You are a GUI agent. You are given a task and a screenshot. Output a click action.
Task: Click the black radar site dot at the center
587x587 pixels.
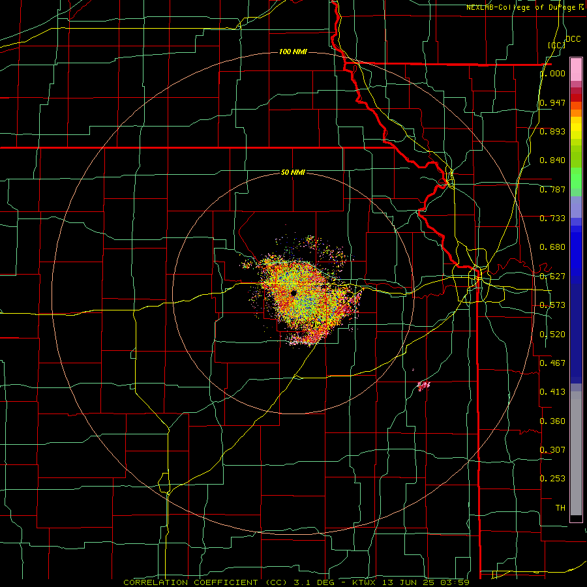pos(293,293)
